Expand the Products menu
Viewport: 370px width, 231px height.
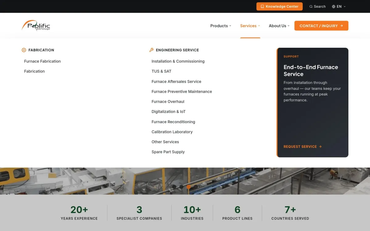tap(221, 26)
